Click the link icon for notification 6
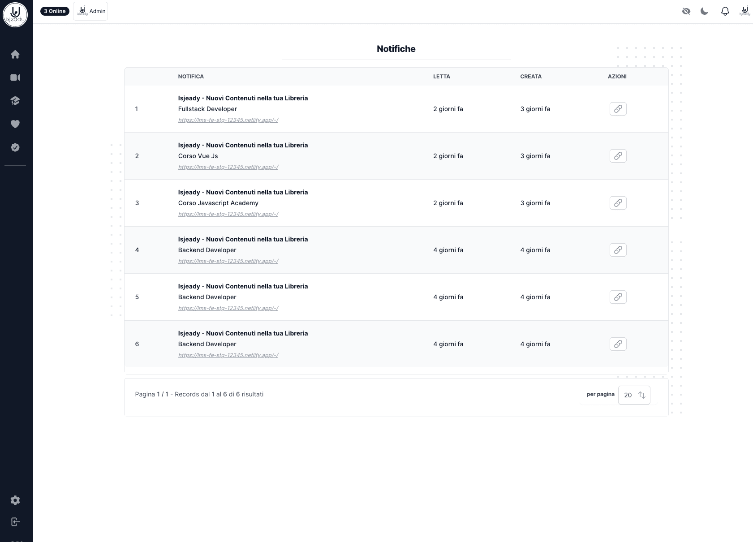Image resolution: width=753 pixels, height=542 pixels. point(618,344)
